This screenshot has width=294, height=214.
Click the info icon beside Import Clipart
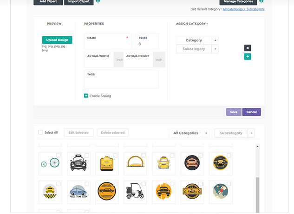click(98, 1)
